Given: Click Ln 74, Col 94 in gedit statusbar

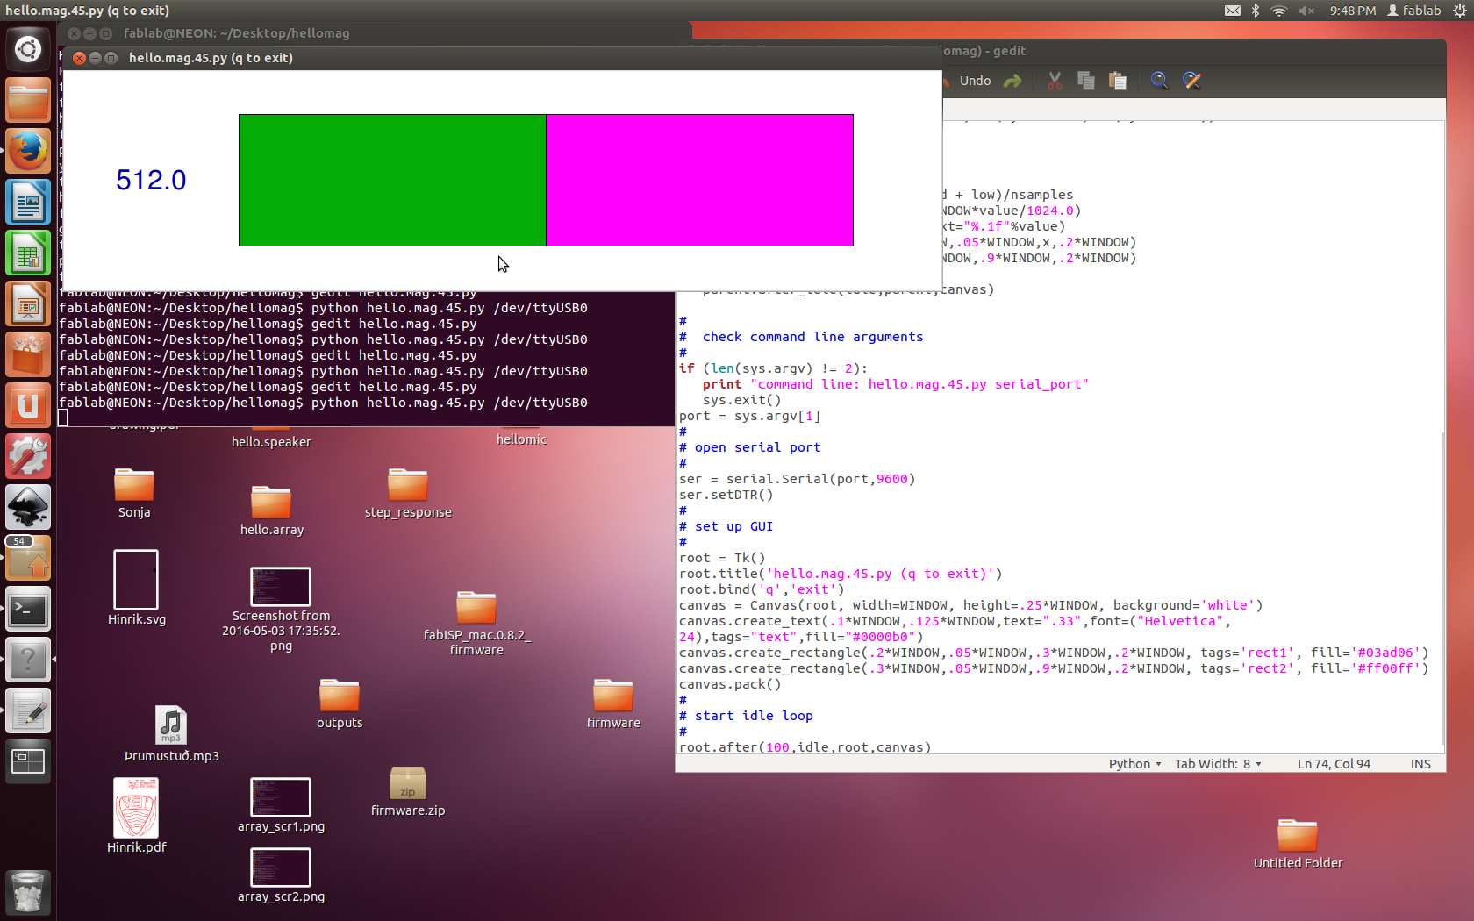Looking at the screenshot, I should (x=1334, y=764).
